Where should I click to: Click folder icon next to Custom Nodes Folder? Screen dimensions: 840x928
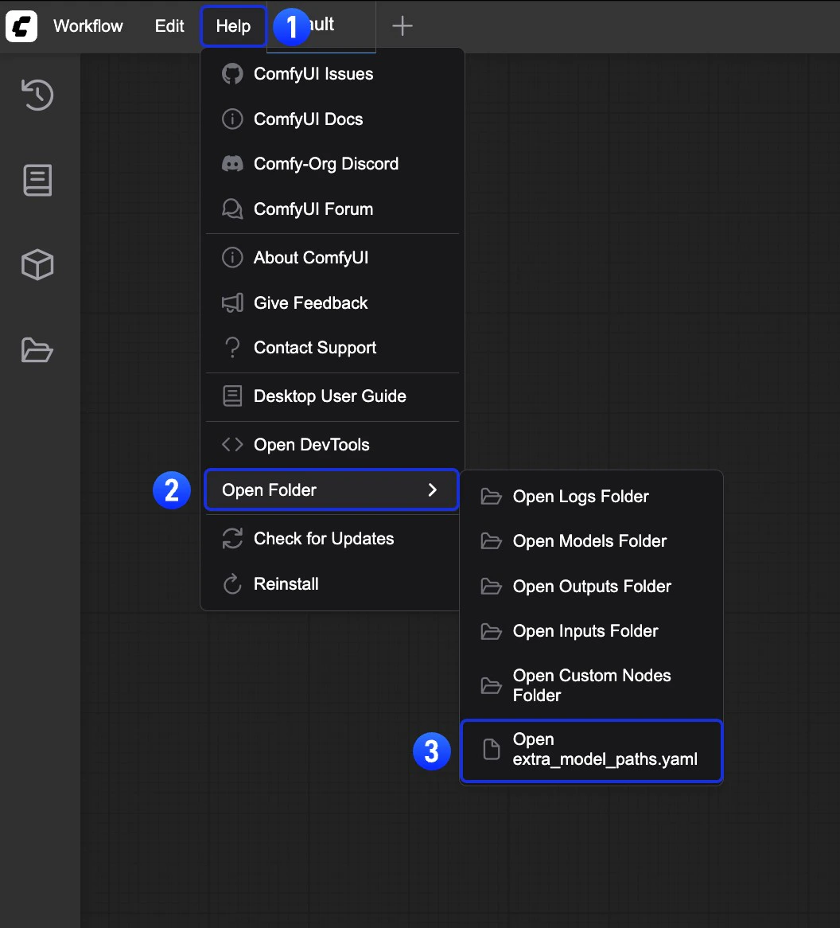tap(491, 686)
